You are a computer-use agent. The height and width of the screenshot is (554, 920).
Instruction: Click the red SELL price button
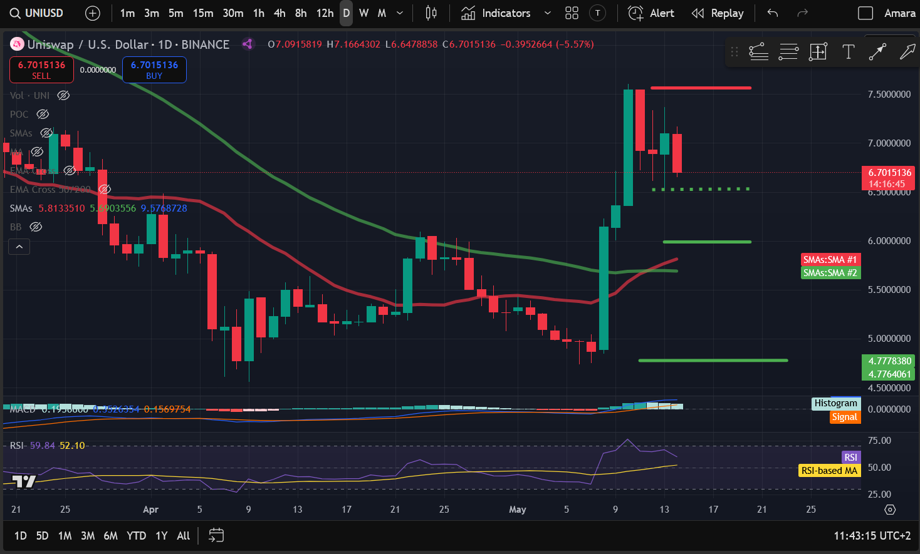(x=41, y=69)
